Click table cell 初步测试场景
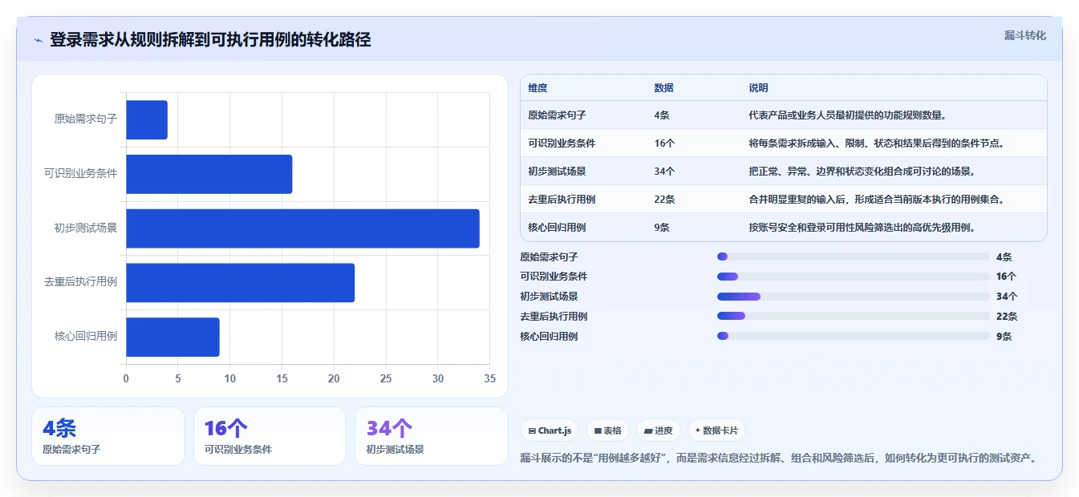The image size is (1079, 497). [557, 172]
